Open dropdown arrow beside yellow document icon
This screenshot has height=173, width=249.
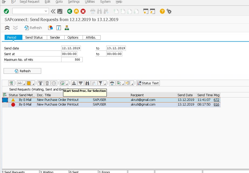point(33,84)
